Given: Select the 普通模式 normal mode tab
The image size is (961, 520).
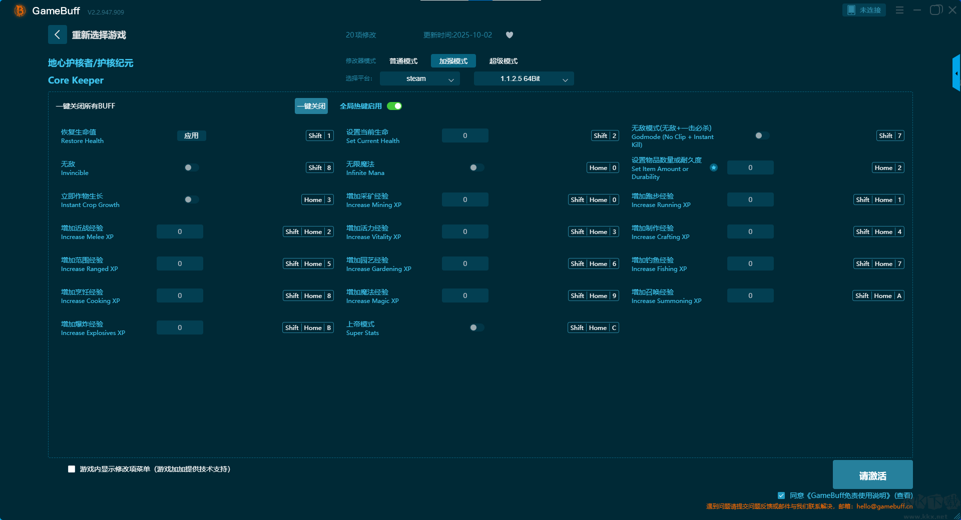Looking at the screenshot, I should point(403,61).
